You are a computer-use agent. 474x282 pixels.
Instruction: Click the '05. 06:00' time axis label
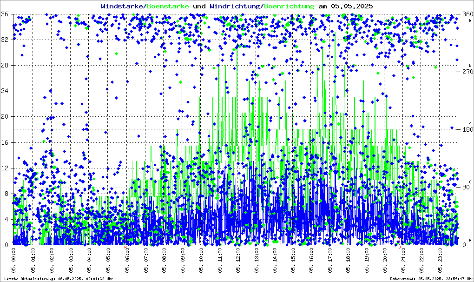(x=127, y=260)
